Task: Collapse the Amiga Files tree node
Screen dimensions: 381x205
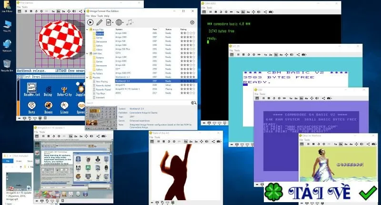Action: click(x=88, y=30)
